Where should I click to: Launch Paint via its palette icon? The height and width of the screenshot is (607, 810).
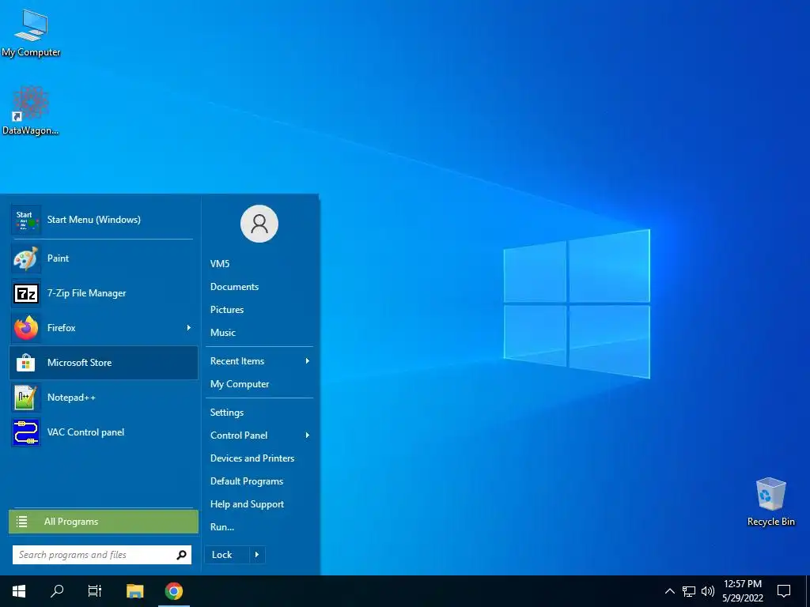26,258
